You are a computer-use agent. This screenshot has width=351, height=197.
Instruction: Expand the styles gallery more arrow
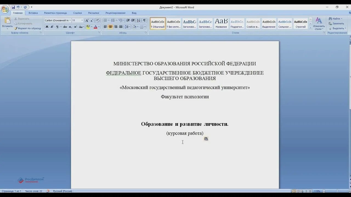pos(310,28)
